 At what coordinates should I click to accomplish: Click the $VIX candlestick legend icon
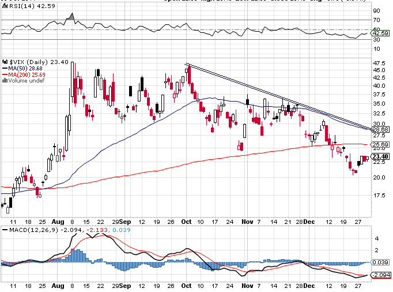(5, 62)
